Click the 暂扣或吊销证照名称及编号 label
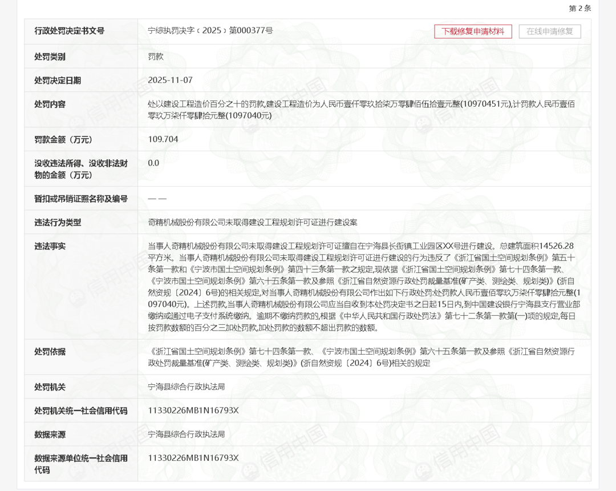Viewport: 616px width, 491px height. tap(81, 199)
